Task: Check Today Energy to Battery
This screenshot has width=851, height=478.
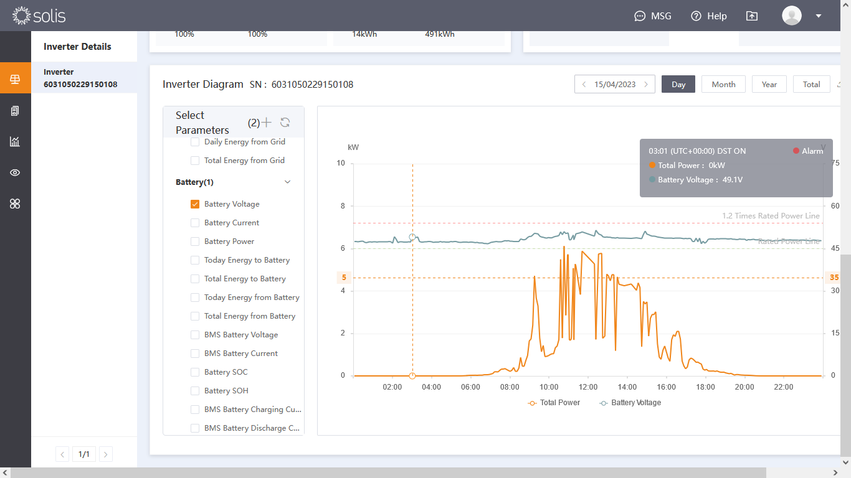Action: [195, 260]
